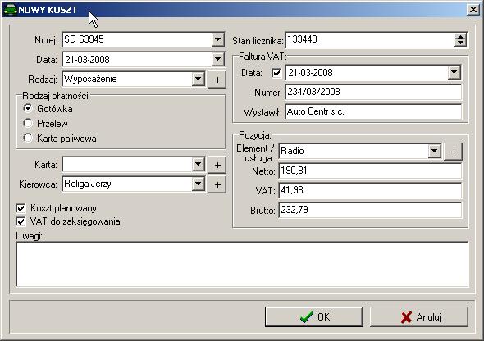
Task: Add new Rodzaj with plus button
Action: [x=217, y=80]
